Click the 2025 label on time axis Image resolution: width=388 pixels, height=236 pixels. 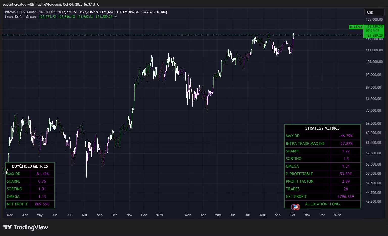pyautogui.click(x=159, y=215)
